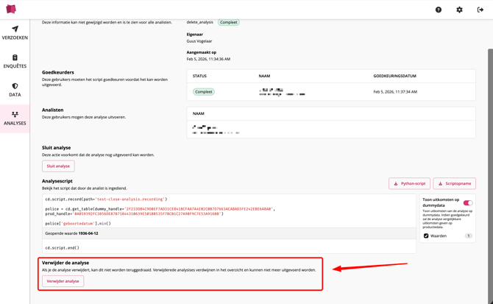
Task: Click the Compleet badge in Goedkeurders table
Action: click(204, 92)
